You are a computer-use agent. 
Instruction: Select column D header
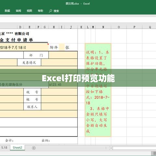pos(20,27)
